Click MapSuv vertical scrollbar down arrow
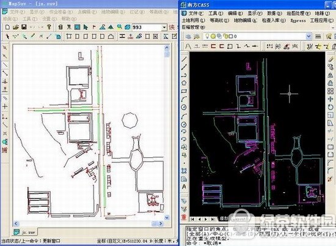336x246 pixels. tap(167, 217)
